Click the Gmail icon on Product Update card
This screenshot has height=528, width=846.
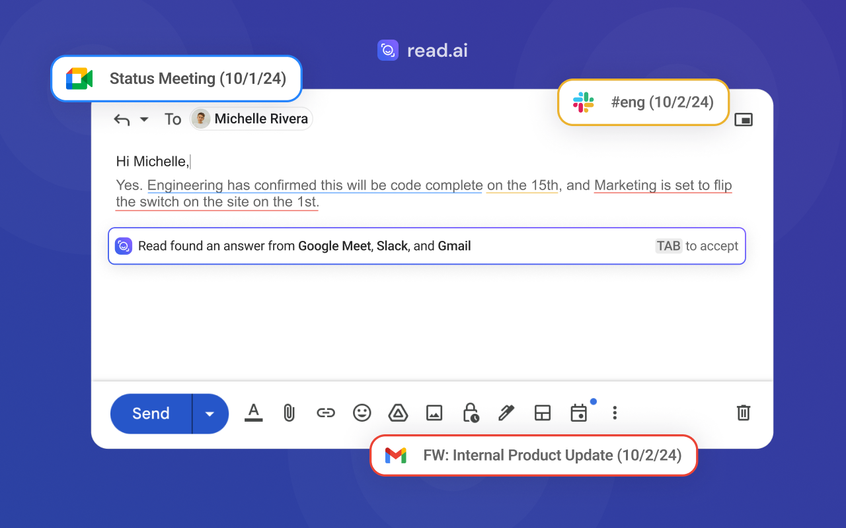[x=396, y=455]
